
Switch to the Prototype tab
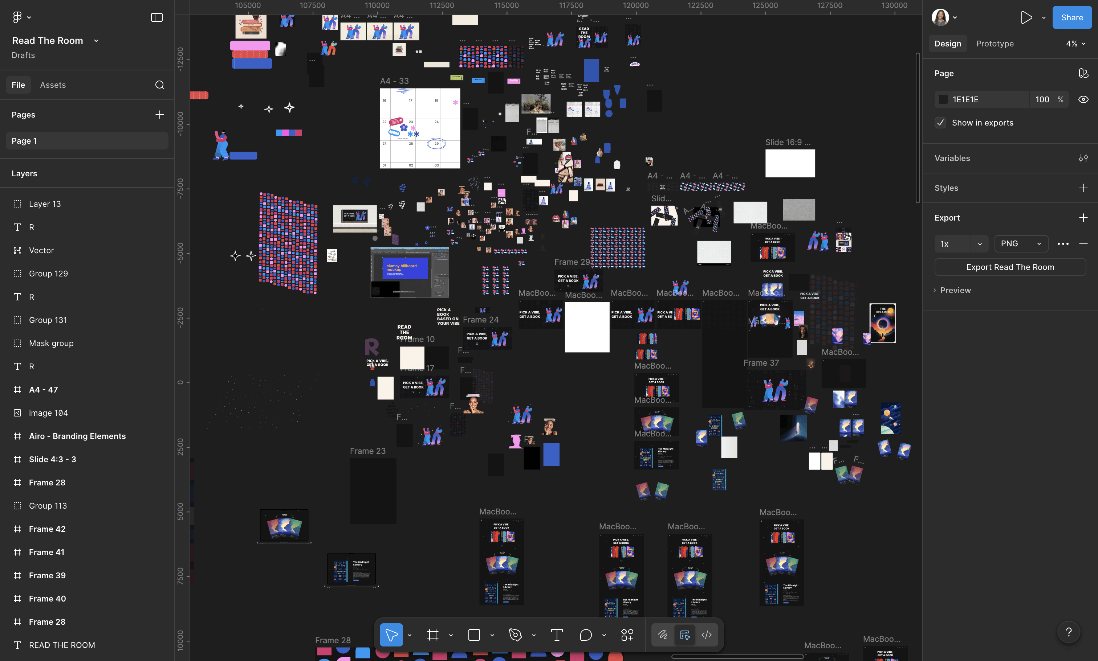pyautogui.click(x=994, y=44)
